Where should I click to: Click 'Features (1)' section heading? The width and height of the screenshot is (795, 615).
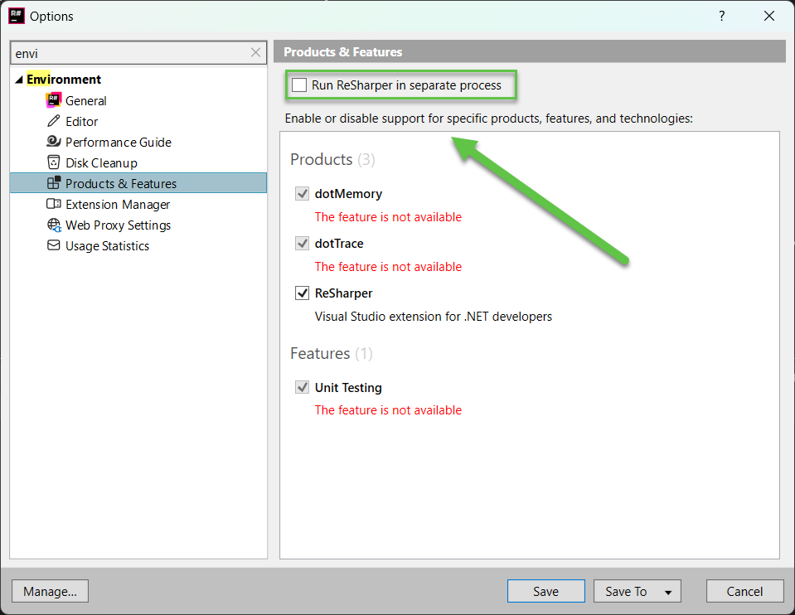tap(332, 353)
